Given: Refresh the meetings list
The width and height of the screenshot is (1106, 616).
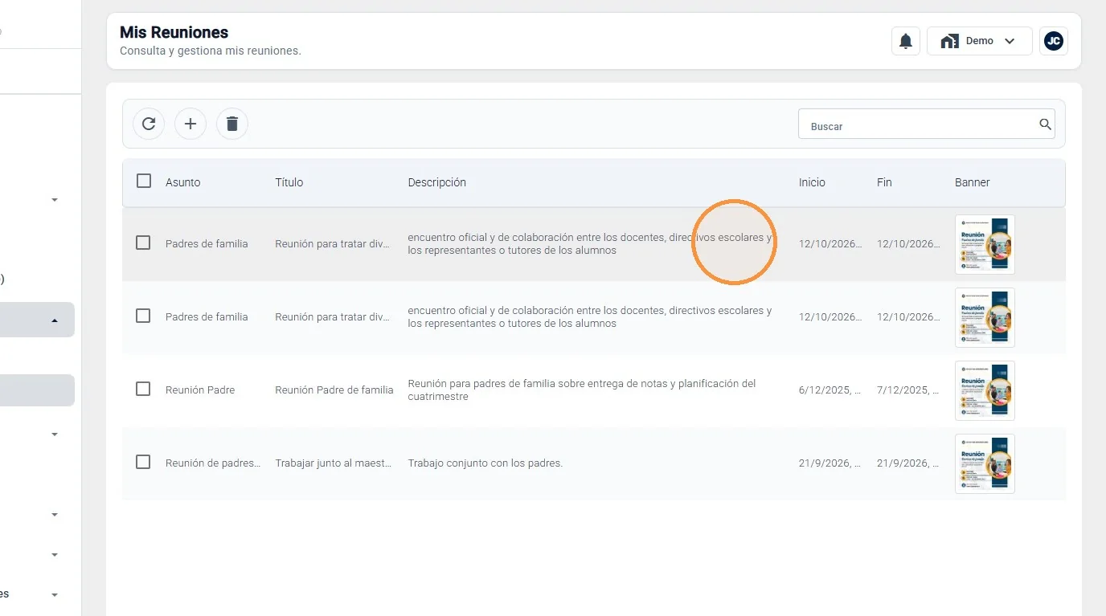Looking at the screenshot, I should click(149, 124).
